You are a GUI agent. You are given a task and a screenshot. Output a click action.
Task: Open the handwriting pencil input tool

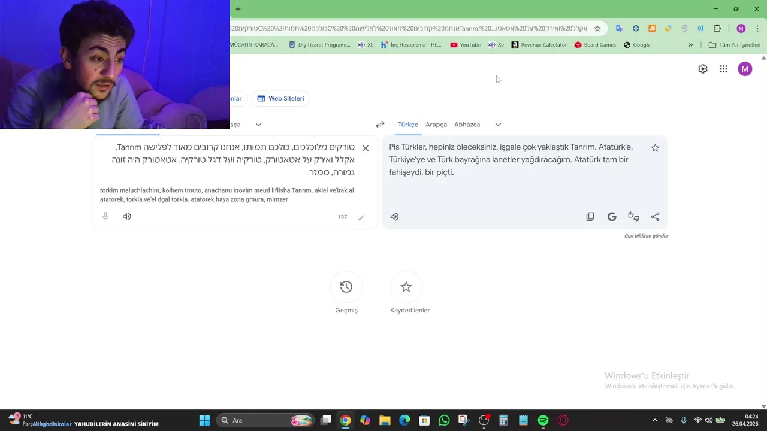coord(361,217)
